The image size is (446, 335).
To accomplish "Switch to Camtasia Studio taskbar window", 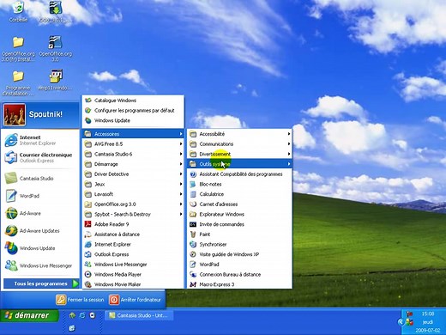I will coord(139,315).
